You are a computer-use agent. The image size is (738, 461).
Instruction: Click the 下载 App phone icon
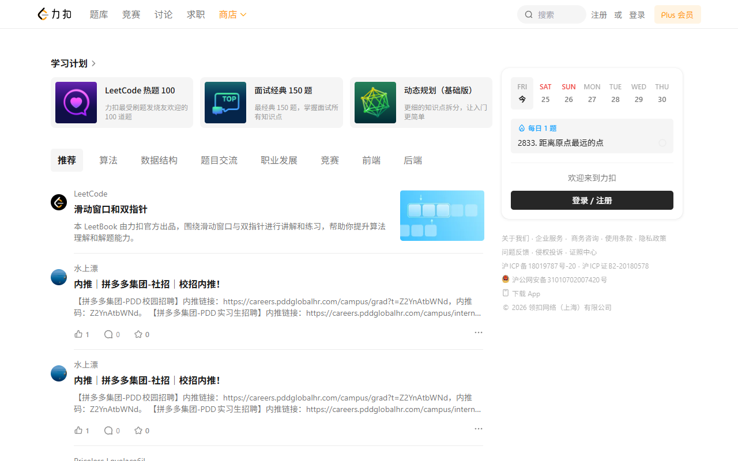pyautogui.click(x=506, y=293)
